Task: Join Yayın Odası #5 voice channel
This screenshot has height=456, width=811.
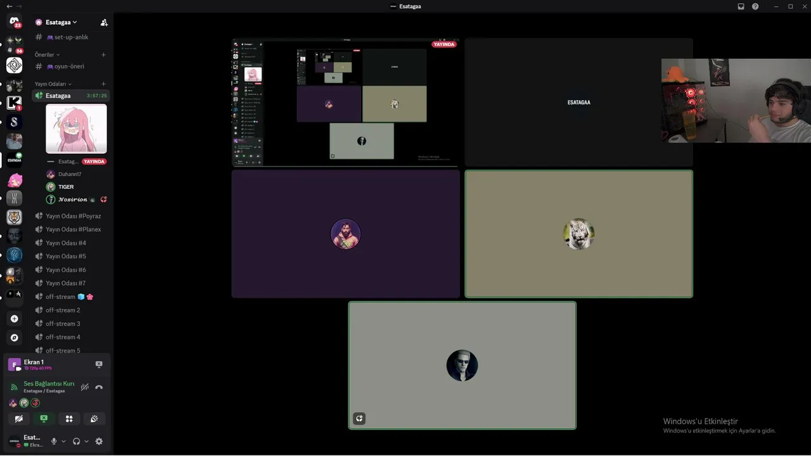Action: click(71, 256)
